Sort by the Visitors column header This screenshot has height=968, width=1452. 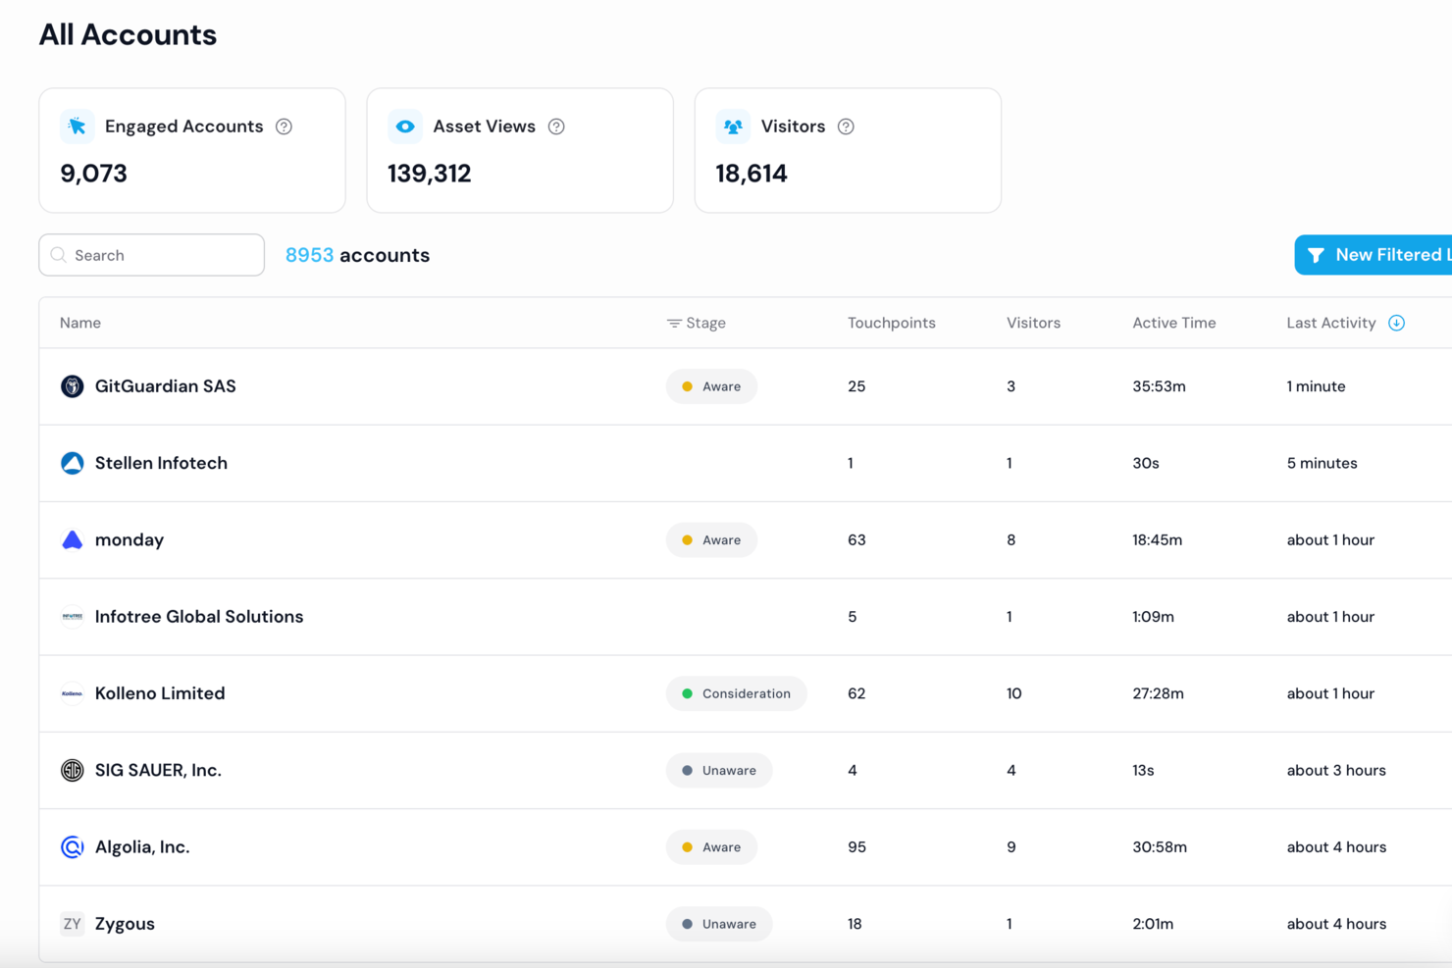pyautogui.click(x=1033, y=323)
